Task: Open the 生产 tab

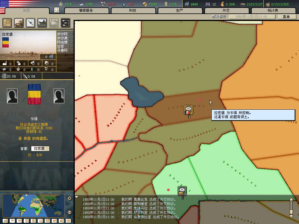Action: pos(180,10)
